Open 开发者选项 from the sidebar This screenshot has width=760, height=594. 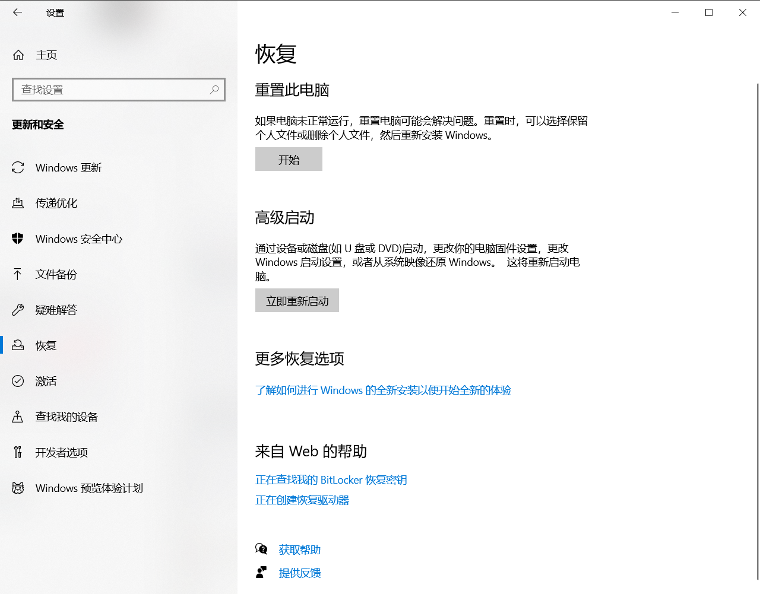61,453
